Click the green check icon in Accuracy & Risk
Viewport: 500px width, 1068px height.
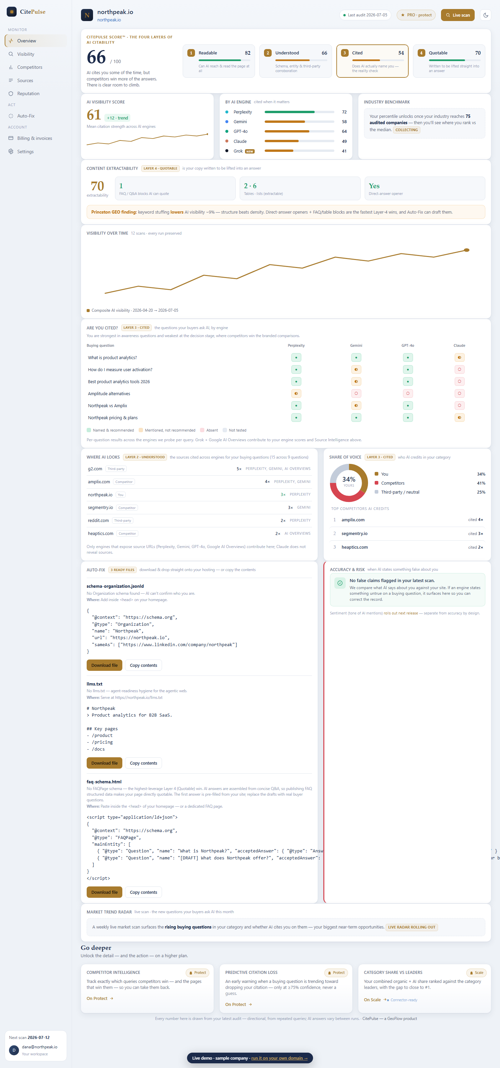(340, 583)
